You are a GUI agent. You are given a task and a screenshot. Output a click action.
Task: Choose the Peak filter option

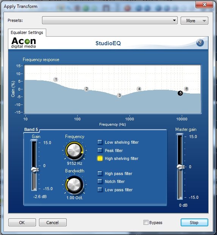coord(100,151)
